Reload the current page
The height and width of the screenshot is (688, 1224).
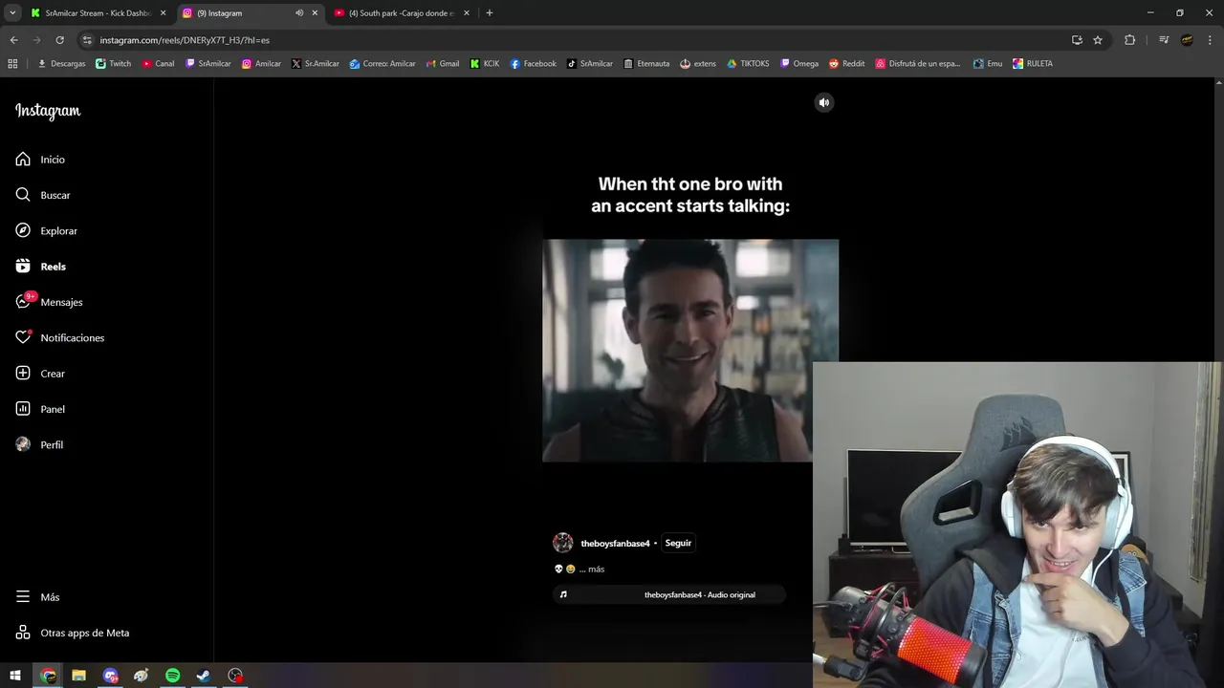click(x=59, y=40)
